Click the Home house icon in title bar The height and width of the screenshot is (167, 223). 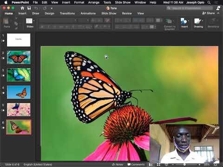22,8
